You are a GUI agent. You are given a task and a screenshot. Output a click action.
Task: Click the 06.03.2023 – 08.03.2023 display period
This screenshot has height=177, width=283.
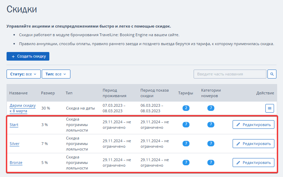(152, 108)
